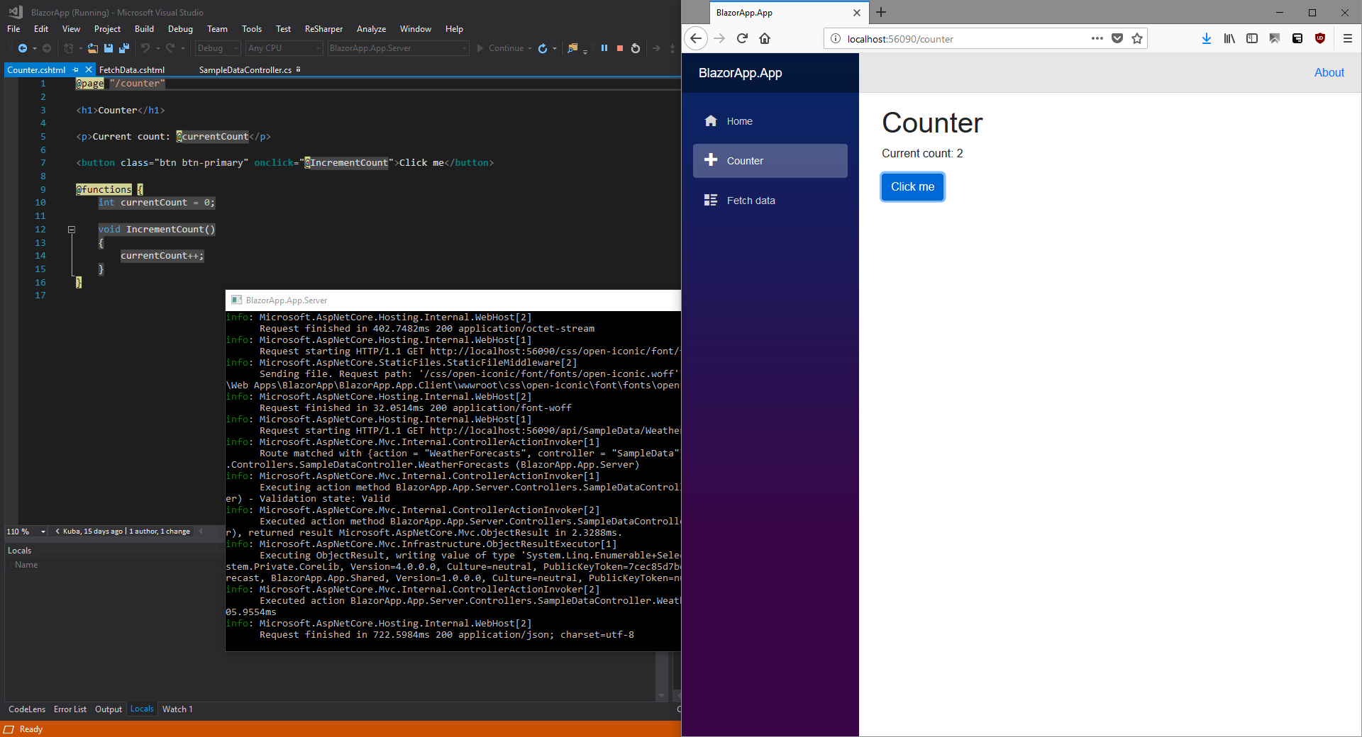Open the File menu
This screenshot has height=737, width=1362.
pyautogui.click(x=13, y=29)
